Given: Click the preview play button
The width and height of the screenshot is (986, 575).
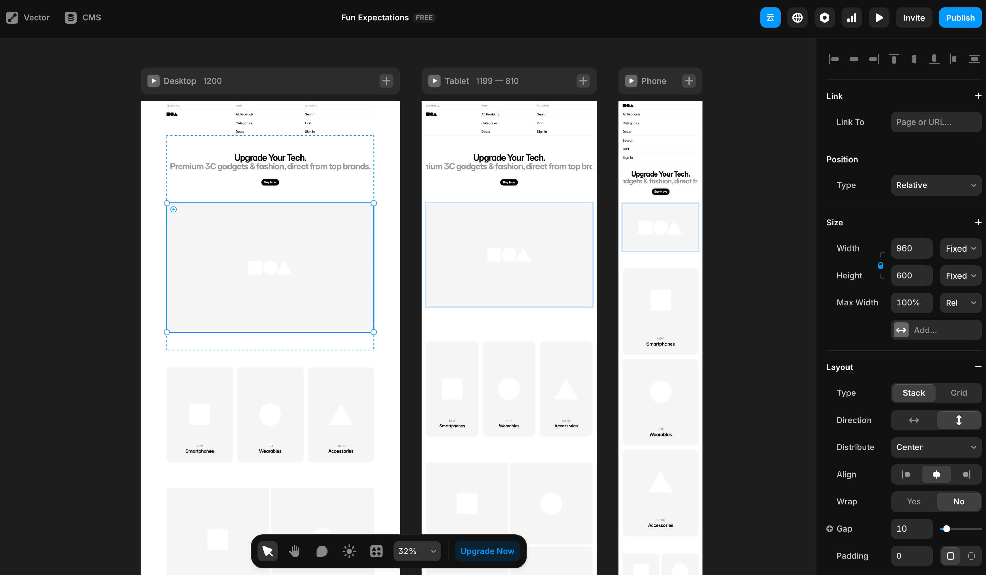Looking at the screenshot, I should 879,18.
